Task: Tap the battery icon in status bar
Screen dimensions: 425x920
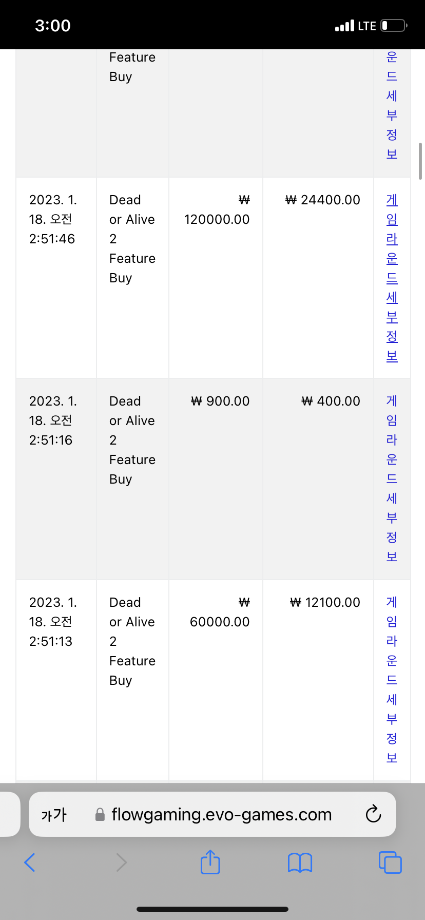Action: coord(394,25)
